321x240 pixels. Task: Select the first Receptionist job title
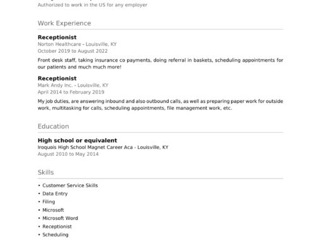tap(57, 37)
